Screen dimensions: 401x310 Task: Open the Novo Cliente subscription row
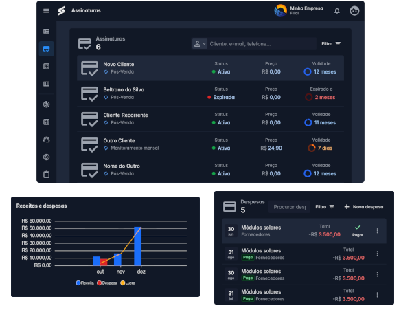click(x=210, y=68)
